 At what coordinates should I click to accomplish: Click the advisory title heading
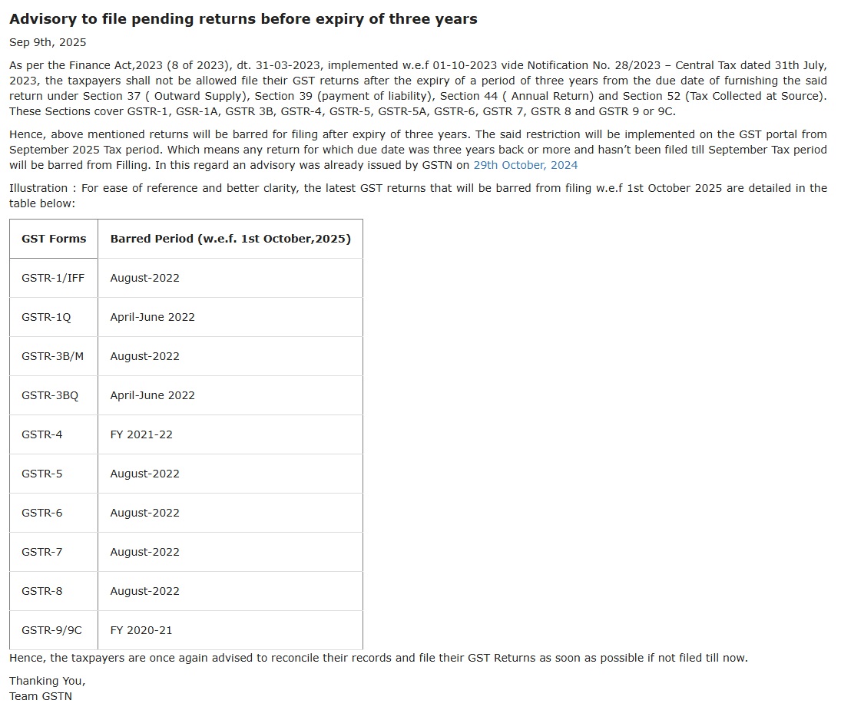(x=243, y=19)
